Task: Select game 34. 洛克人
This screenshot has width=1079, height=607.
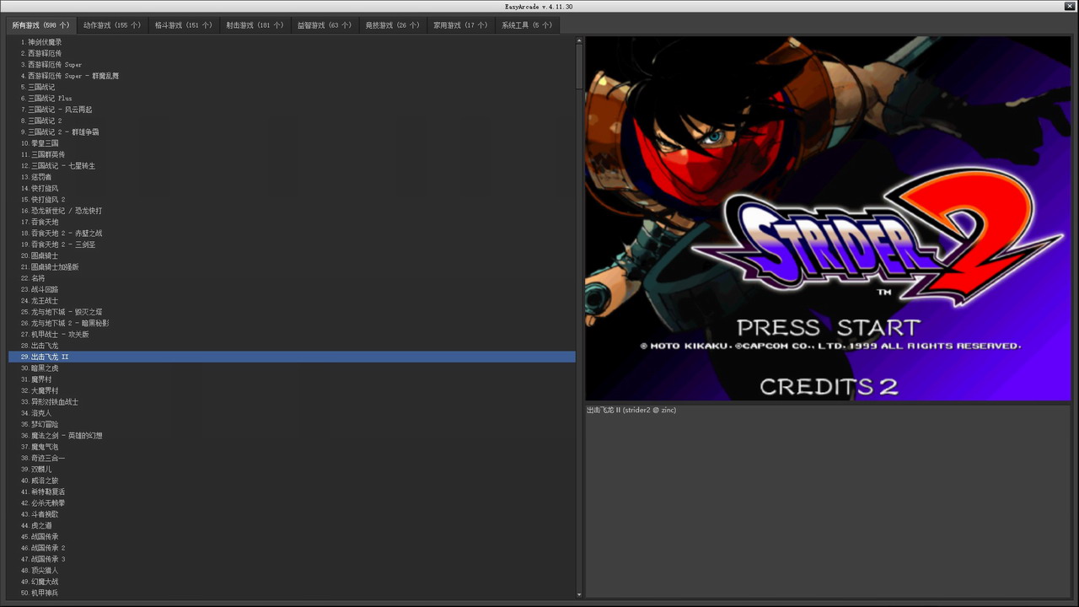Action: [292, 413]
